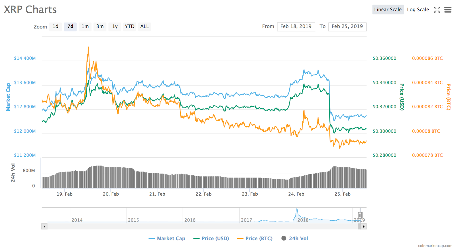Click the 0.000086 BTC axis label
Screen dimensions: 456x250
coord(427,58)
